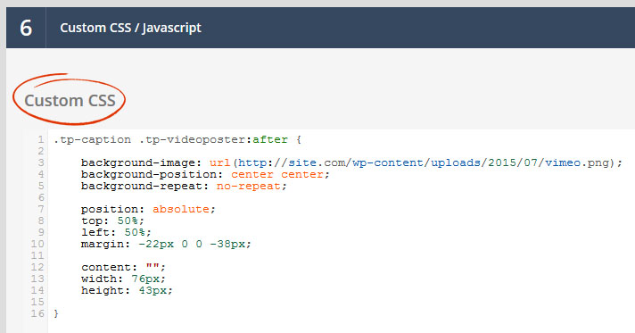
Task: Select the Custom CSS section heading
Action: pos(70,100)
